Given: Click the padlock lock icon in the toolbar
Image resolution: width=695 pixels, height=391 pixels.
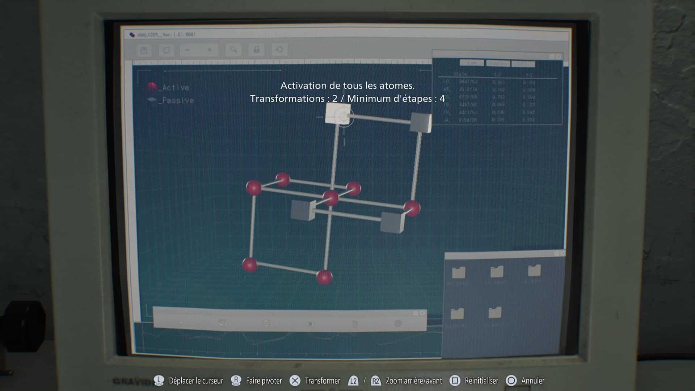Looking at the screenshot, I should [x=256, y=50].
